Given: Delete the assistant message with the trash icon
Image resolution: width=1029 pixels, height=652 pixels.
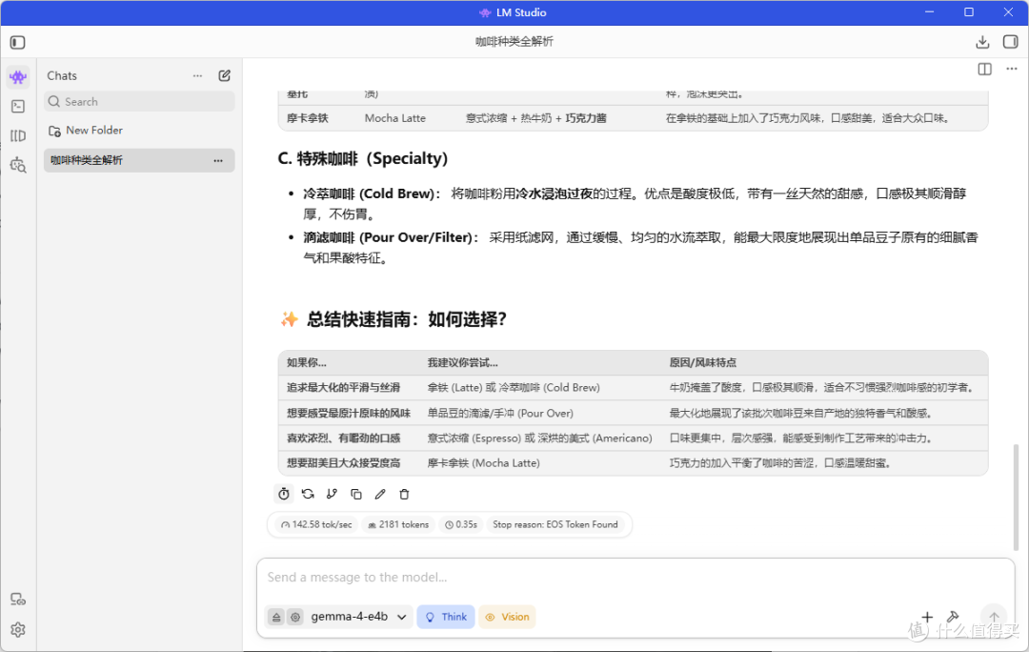Looking at the screenshot, I should point(404,494).
